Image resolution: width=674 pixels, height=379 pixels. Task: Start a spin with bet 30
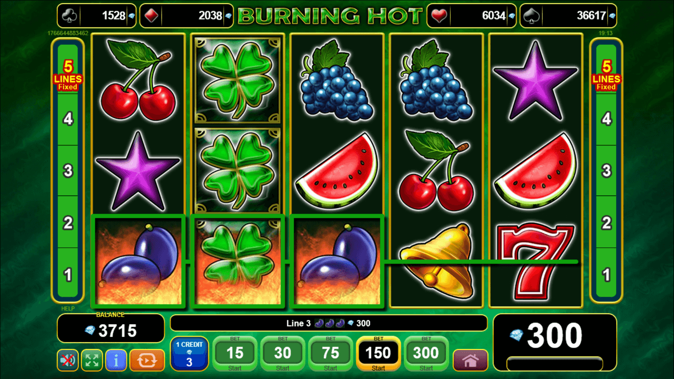pos(283,354)
